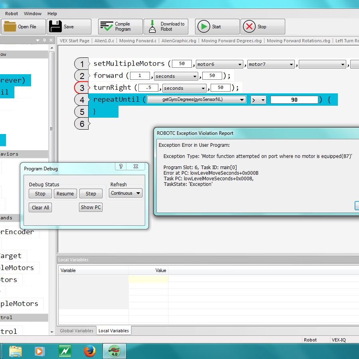Click the side panel scrollbar up arrow
This screenshot has width=359, height=359.
(52, 48)
